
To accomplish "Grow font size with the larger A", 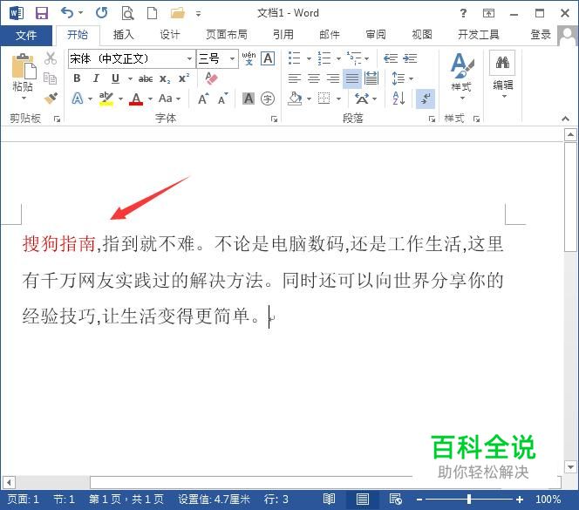I will (x=203, y=99).
